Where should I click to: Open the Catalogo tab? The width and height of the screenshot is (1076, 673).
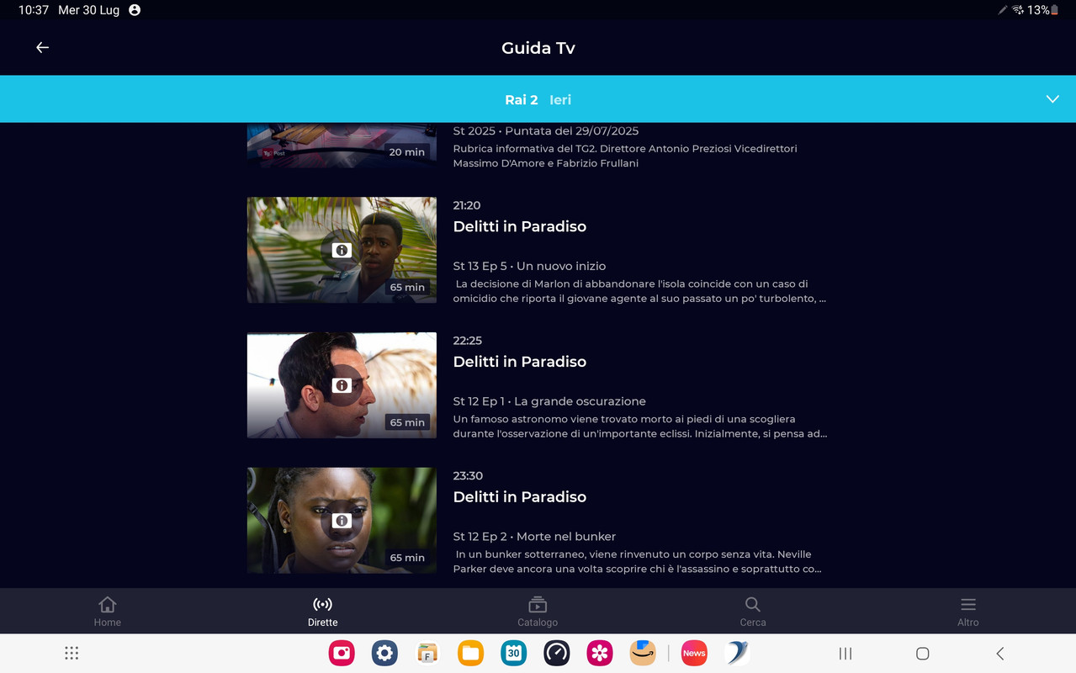tap(538, 612)
